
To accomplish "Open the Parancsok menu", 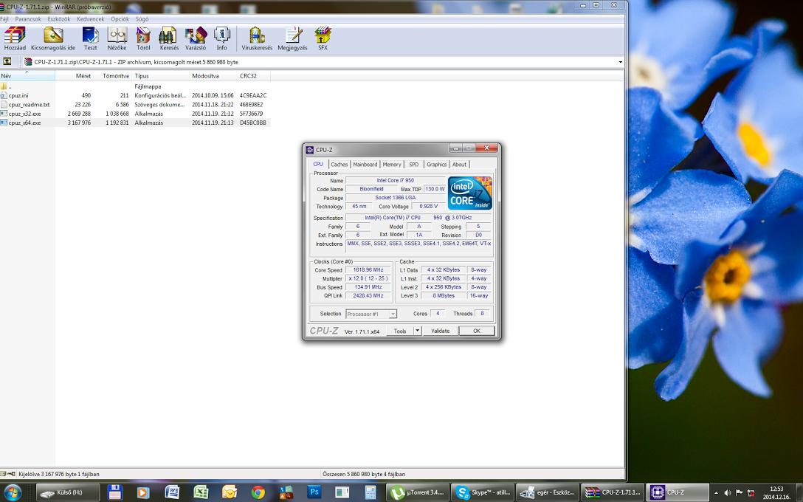I will coord(28,19).
